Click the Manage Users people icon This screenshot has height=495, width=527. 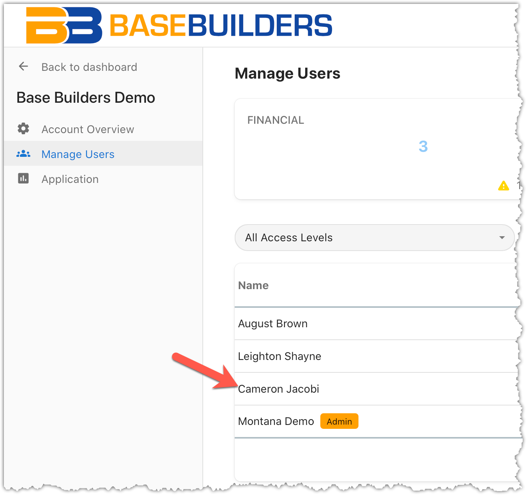pyautogui.click(x=23, y=154)
